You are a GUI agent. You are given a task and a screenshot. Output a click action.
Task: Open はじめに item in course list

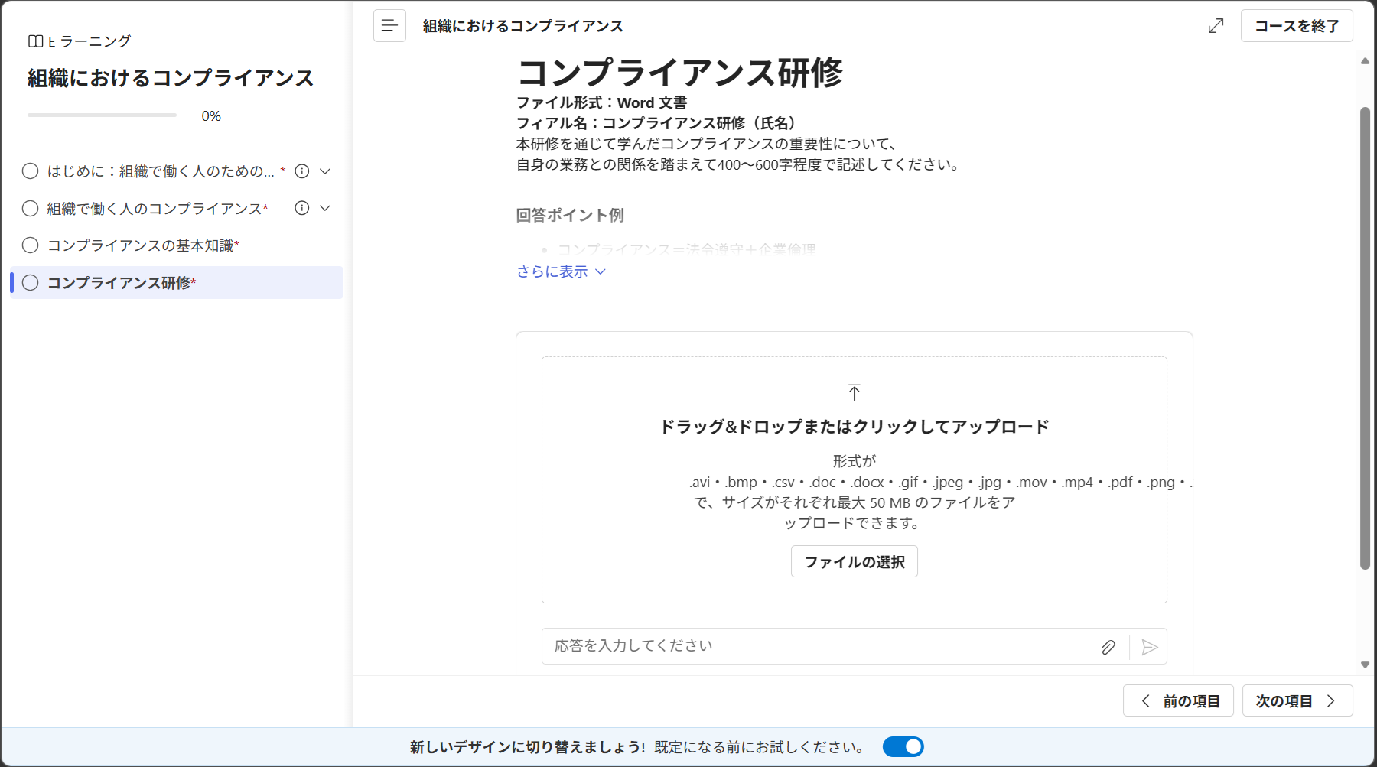pos(161,171)
